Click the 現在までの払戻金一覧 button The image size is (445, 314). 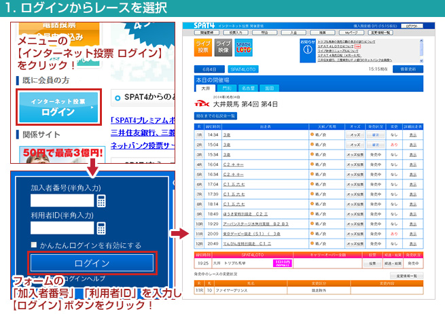(215, 116)
